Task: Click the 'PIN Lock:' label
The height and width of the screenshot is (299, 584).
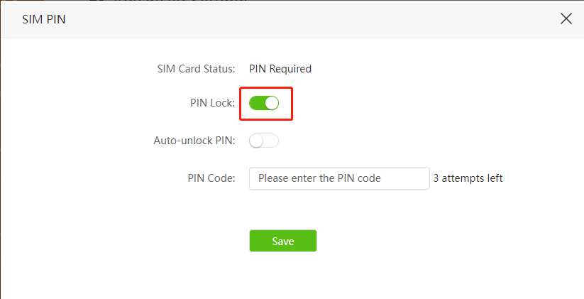Action: 212,103
